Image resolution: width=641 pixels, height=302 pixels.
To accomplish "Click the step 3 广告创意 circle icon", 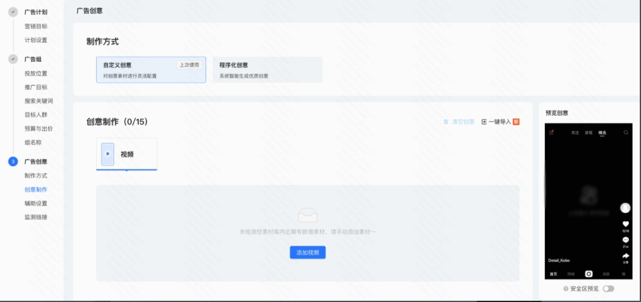I will 13,162.
